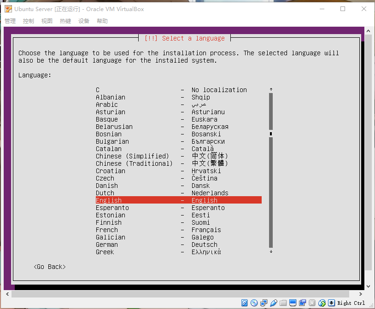
Task: Select Galician in the language list
Action: pyautogui.click(x=179, y=237)
